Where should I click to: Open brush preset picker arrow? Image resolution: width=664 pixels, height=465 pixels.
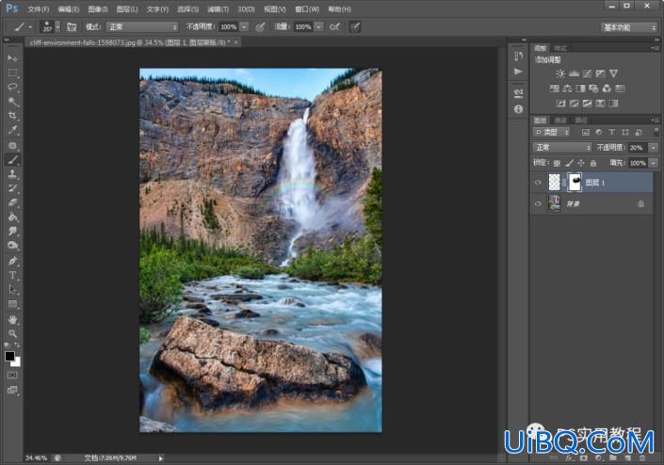[x=57, y=27]
